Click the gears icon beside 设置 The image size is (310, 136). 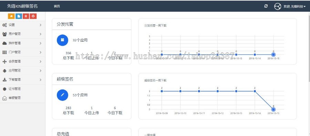pos(4,25)
